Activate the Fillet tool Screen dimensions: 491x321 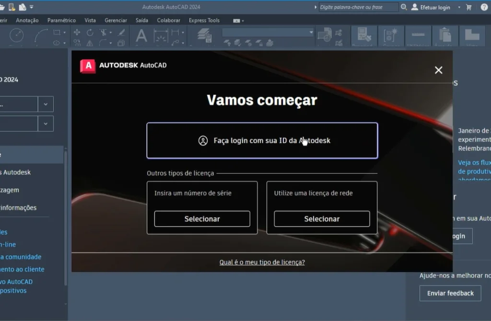(103, 43)
